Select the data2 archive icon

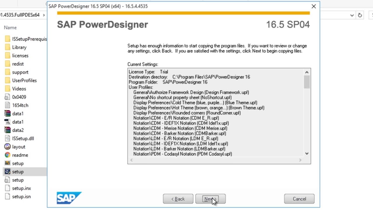pyautogui.click(x=8, y=130)
